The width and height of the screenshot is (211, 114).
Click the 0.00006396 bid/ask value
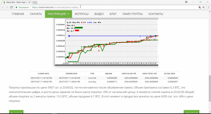tap(112, 78)
